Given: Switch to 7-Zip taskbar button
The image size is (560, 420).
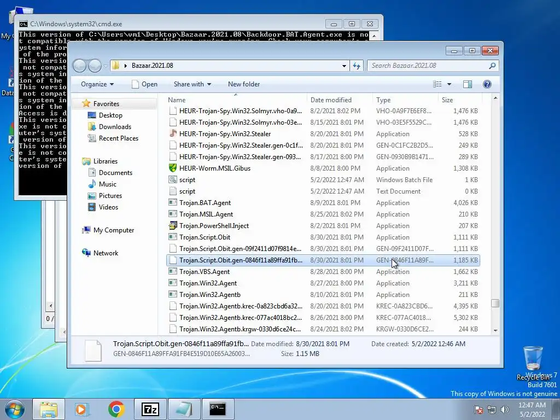Looking at the screenshot, I should 150,409.
